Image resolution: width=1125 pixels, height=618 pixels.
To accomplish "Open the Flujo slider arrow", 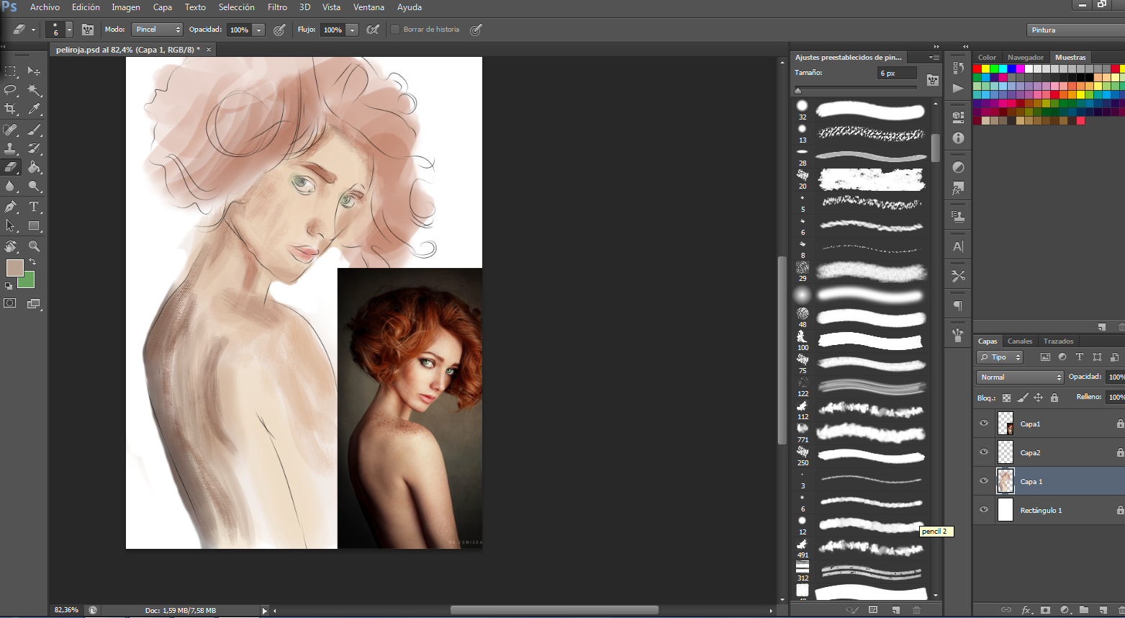I will (x=352, y=30).
